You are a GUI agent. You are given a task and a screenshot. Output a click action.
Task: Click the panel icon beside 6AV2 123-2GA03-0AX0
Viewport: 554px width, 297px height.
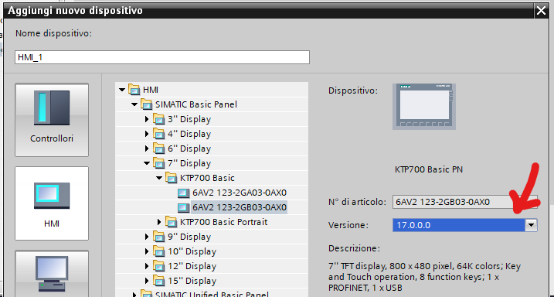point(183,193)
